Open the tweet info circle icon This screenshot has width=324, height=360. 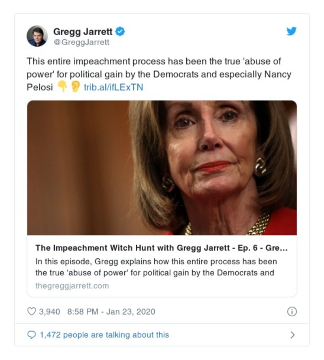pyautogui.click(x=292, y=311)
